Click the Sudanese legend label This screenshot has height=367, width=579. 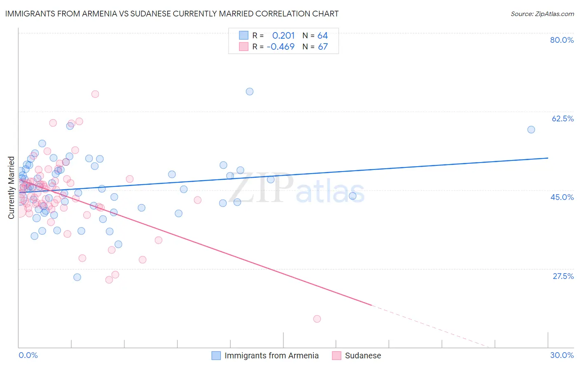[x=363, y=355]
